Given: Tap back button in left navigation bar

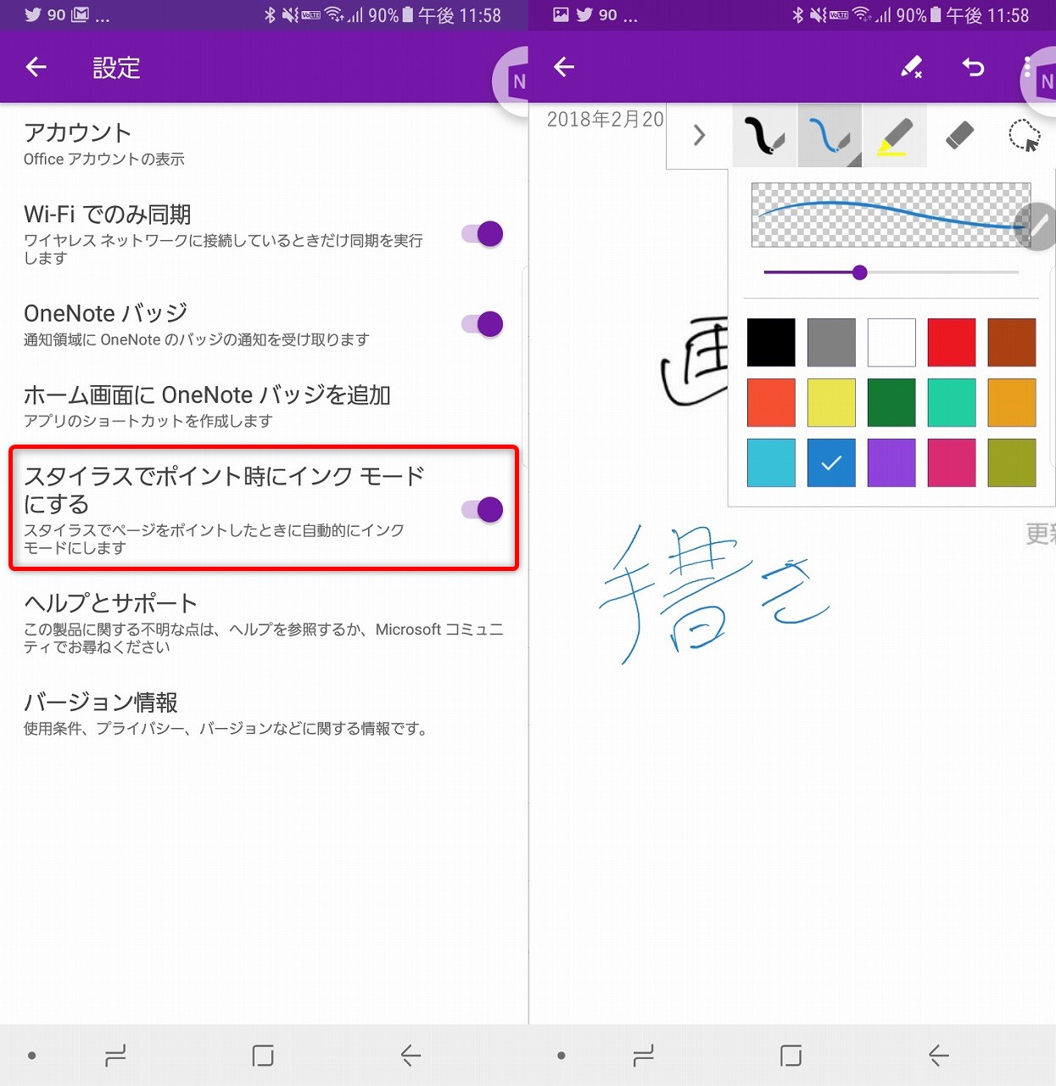Looking at the screenshot, I should point(411,1055).
